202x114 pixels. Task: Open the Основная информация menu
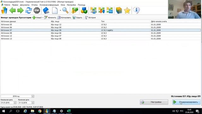pyautogui.click(x=49, y=5)
